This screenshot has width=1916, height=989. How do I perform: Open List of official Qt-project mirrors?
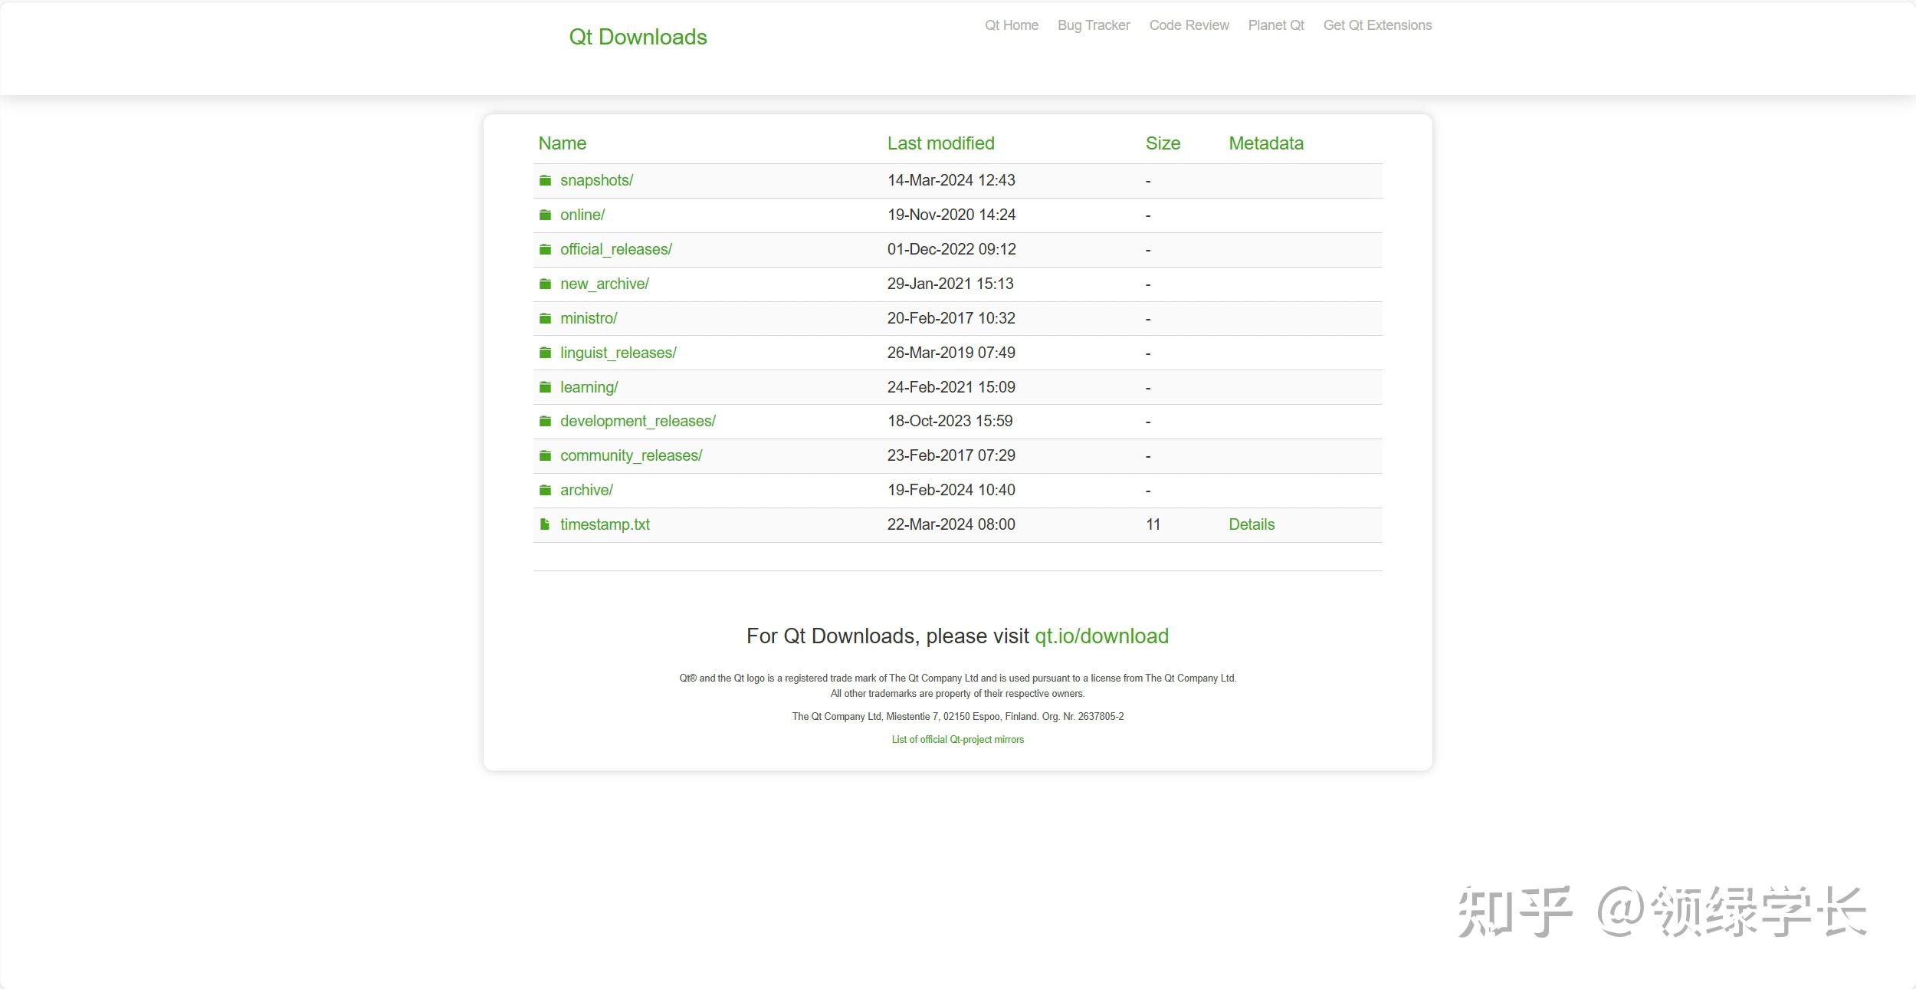[x=957, y=740]
